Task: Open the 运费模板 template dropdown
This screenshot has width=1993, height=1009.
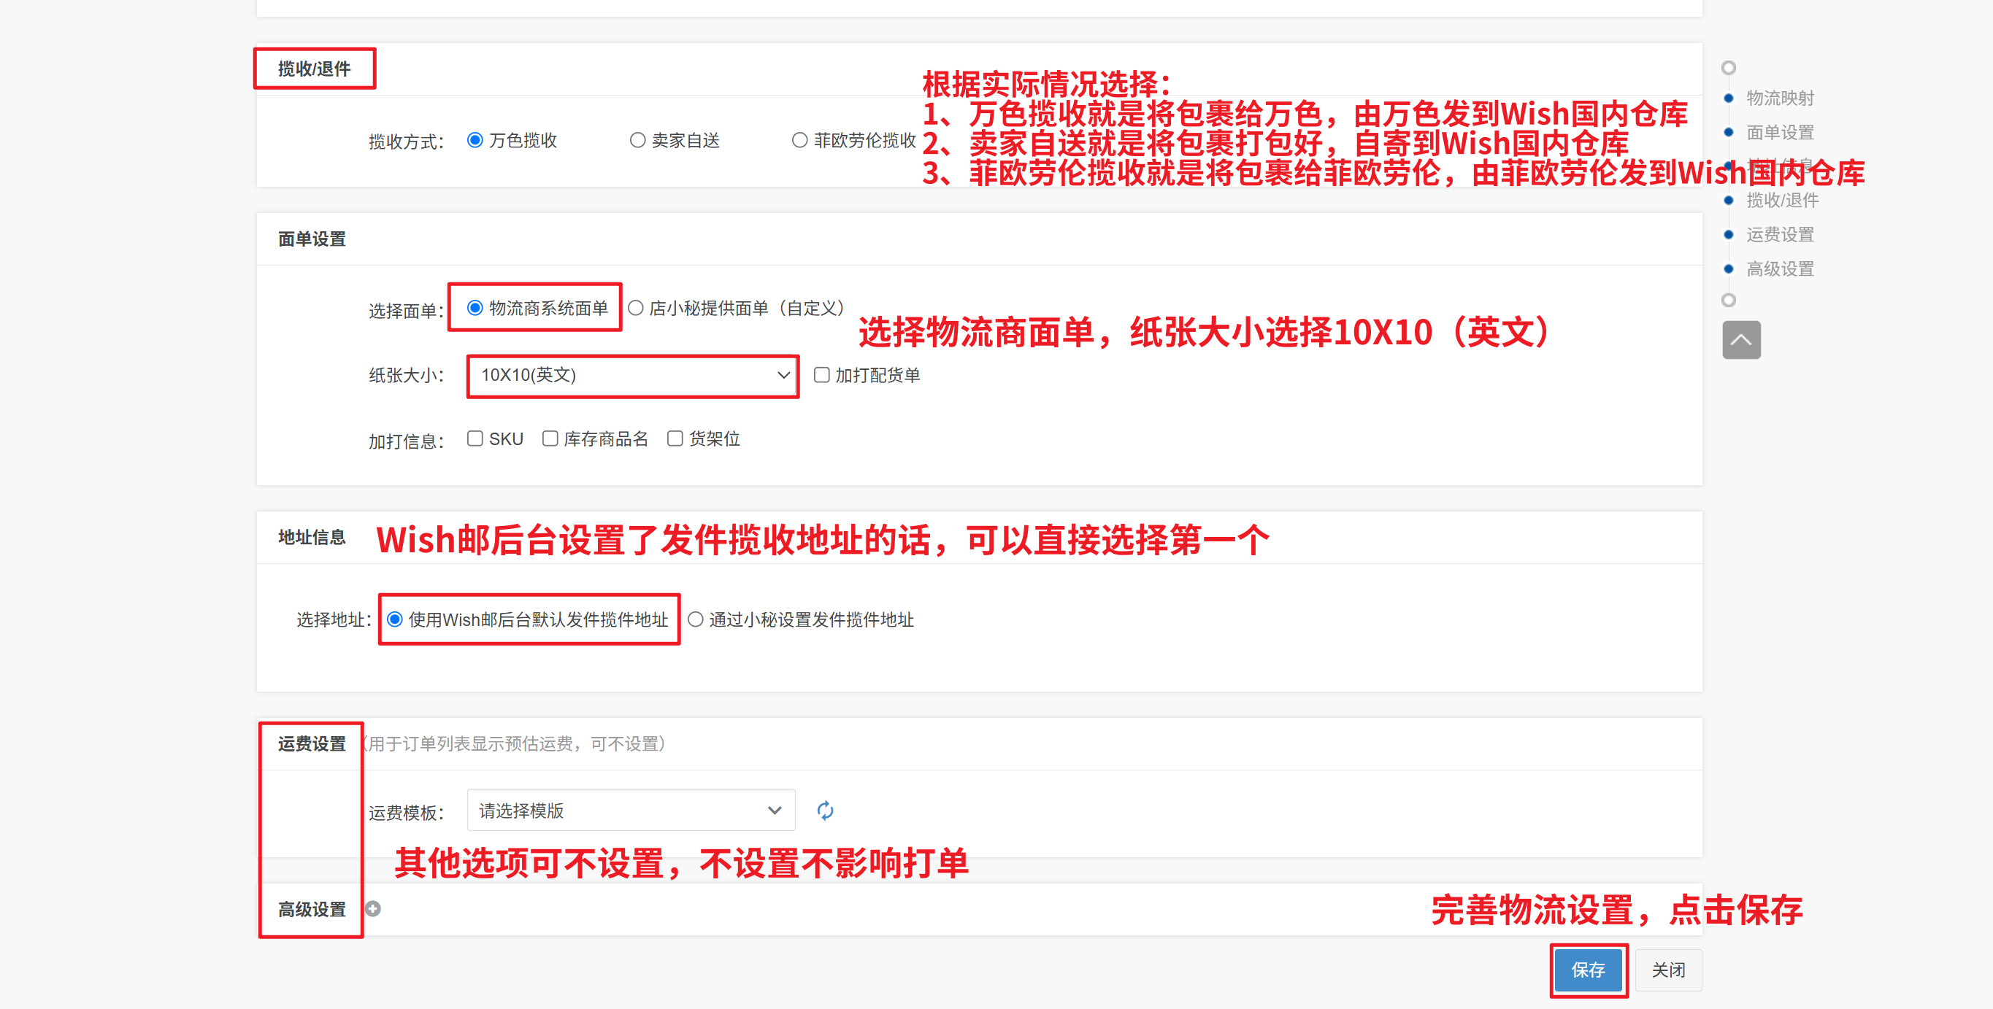Action: 631,811
